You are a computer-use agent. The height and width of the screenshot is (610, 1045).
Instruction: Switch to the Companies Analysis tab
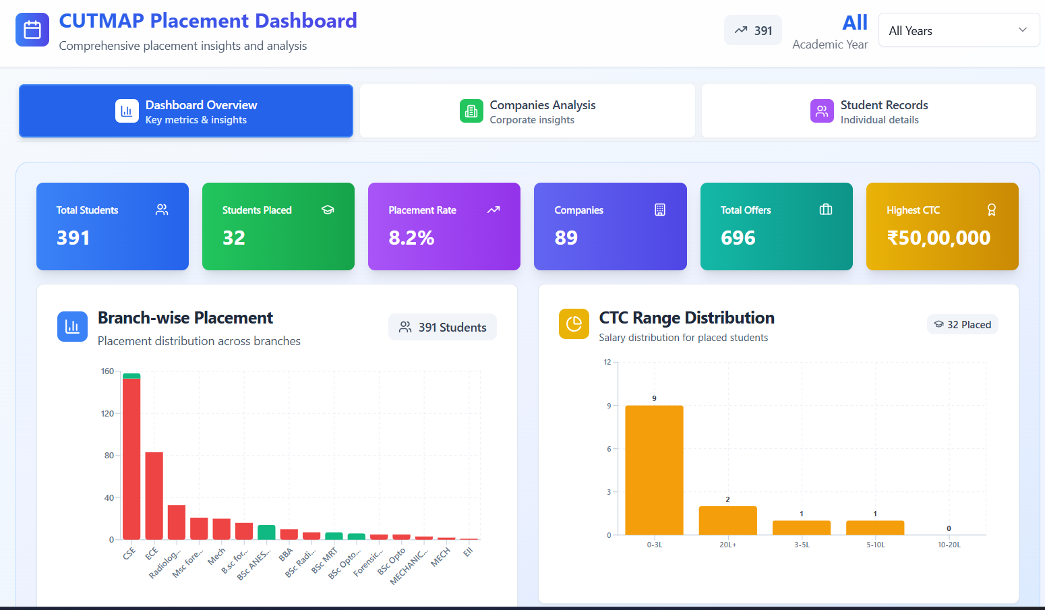click(x=527, y=111)
